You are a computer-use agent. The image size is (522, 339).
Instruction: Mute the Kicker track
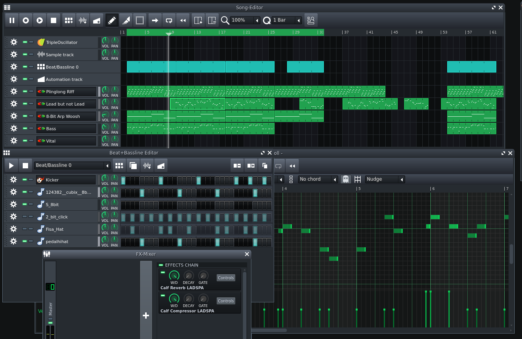(25, 180)
